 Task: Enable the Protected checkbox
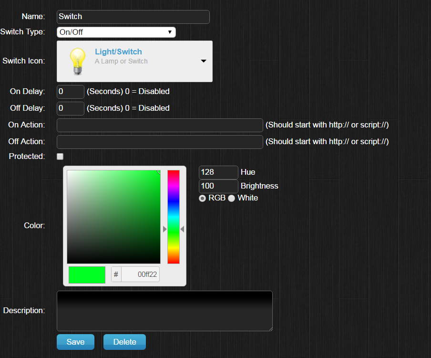click(60, 156)
